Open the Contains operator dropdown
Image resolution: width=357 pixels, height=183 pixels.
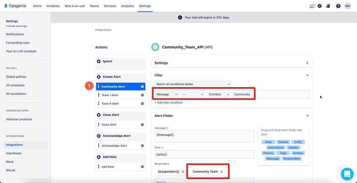(219, 94)
